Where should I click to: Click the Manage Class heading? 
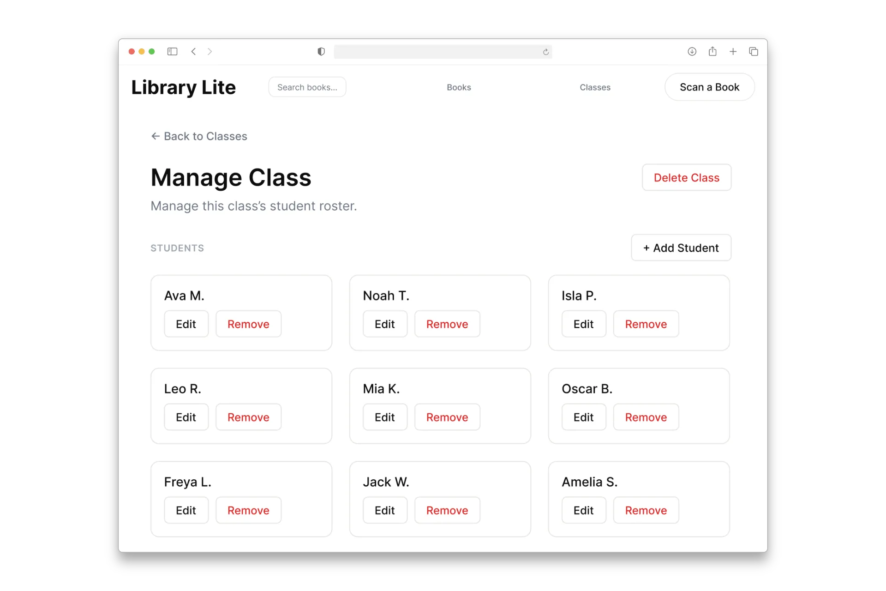coord(231,178)
